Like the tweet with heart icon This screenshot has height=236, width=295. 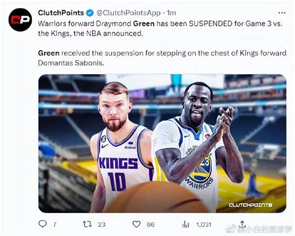point(136,224)
